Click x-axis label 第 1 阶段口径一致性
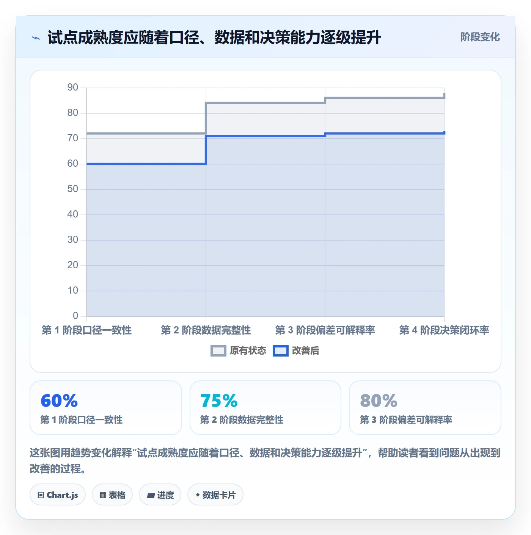531x535 pixels. [86, 330]
